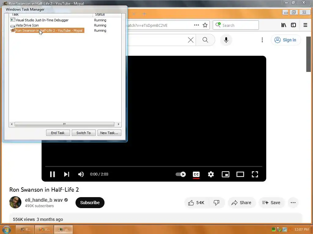Subscribe to eli_handle_b.wav

point(90,203)
